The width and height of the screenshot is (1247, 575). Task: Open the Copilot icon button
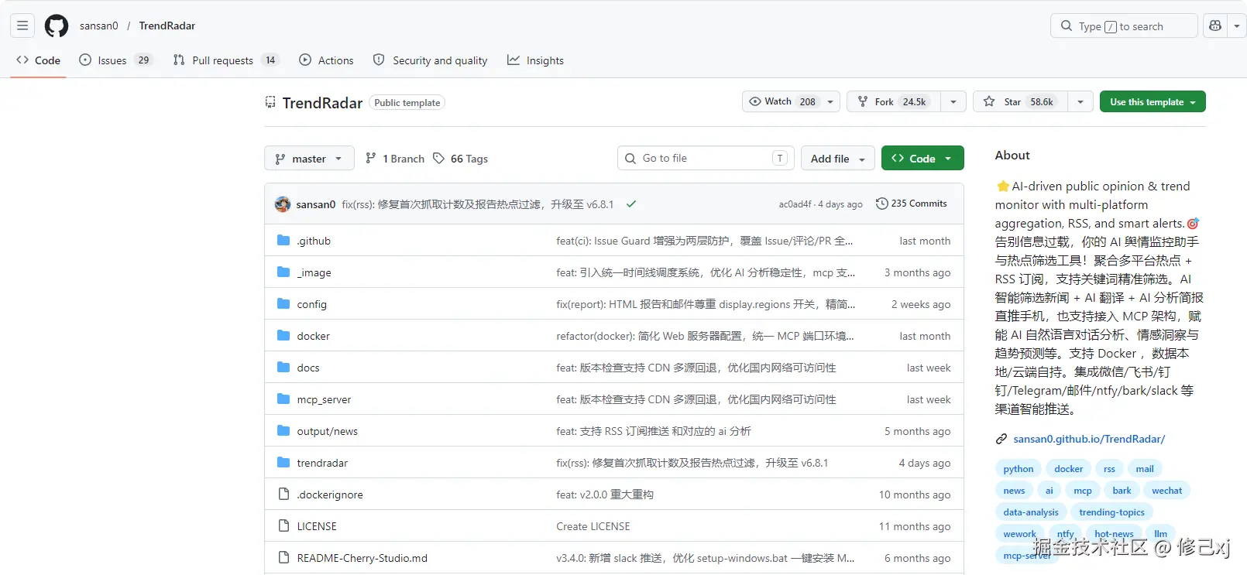point(1215,26)
